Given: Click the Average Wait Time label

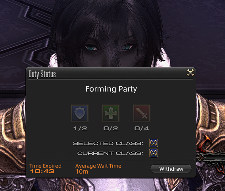Looking at the screenshot, I should 98,166.
